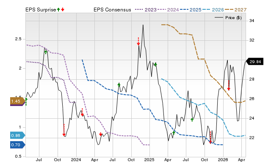271x162 pixels.
Task: Select the red EPS surprise arrow in May 2024
Action: [x=101, y=134]
